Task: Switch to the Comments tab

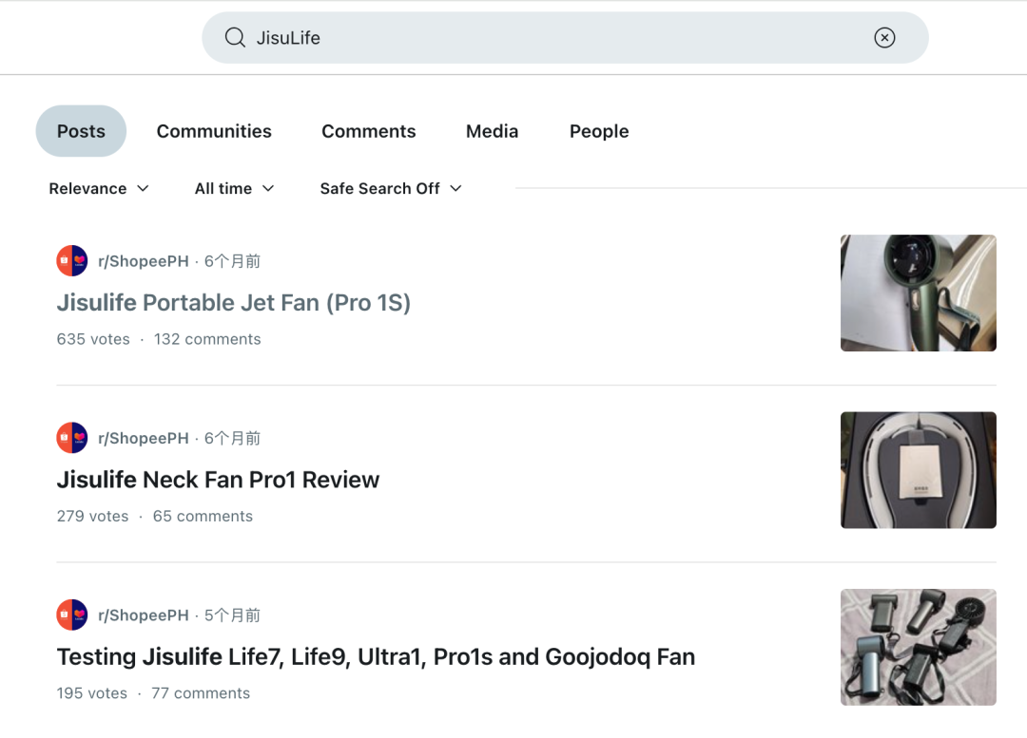Action: [369, 131]
